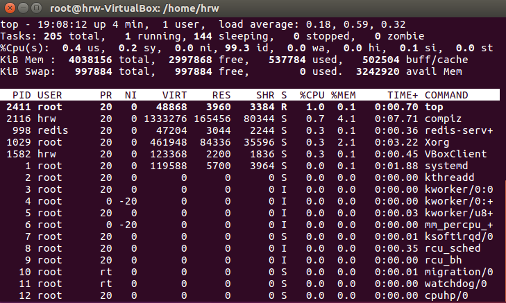506x303 pixels.
Task: Click the cpuhp/0 command
Action: pos(446,296)
